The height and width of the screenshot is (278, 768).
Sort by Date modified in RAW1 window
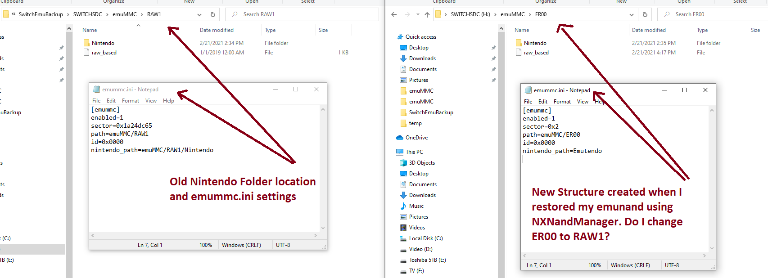[x=217, y=30]
